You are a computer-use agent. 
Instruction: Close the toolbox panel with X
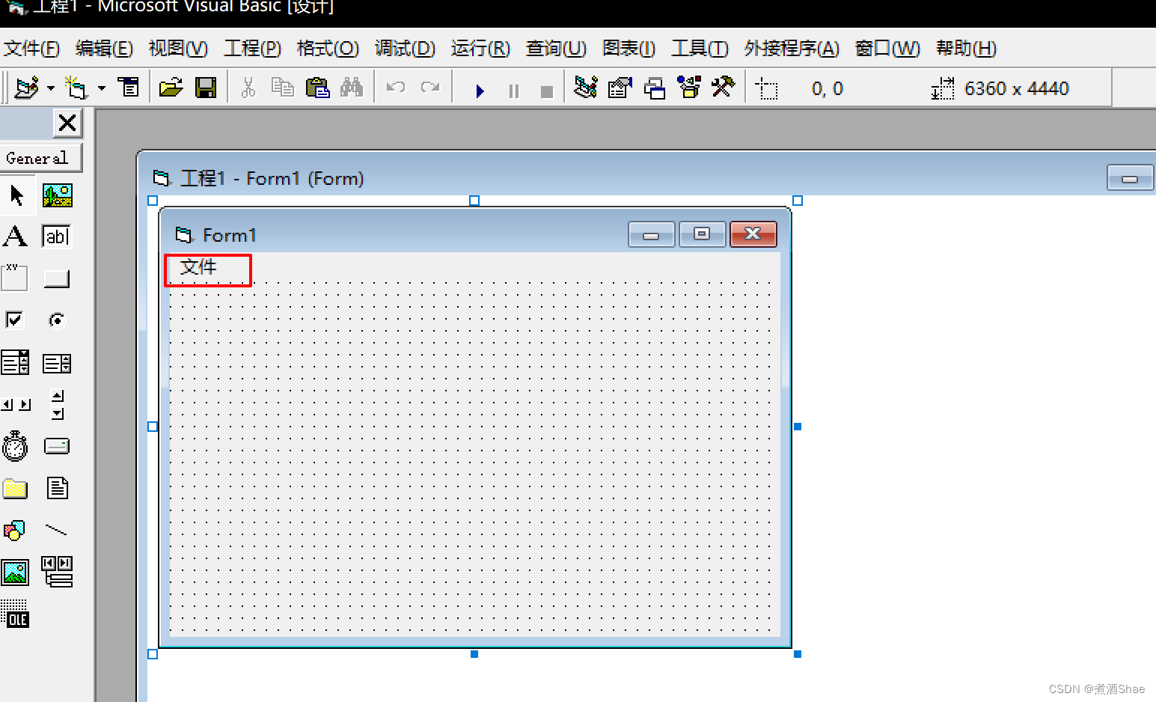pyautogui.click(x=67, y=123)
